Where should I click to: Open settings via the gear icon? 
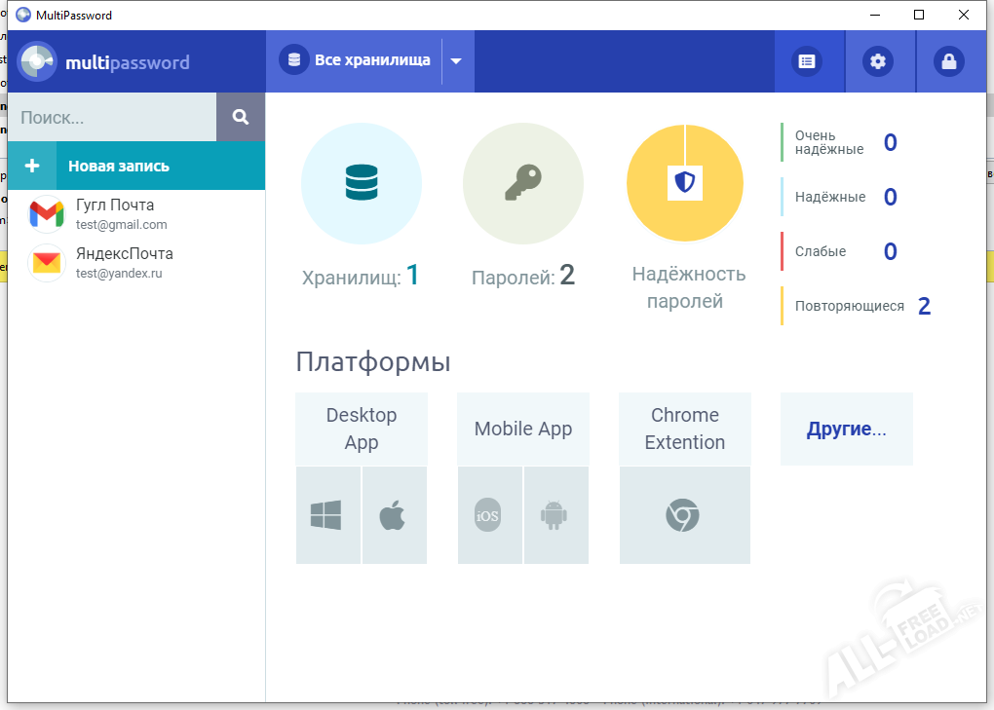(x=878, y=61)
